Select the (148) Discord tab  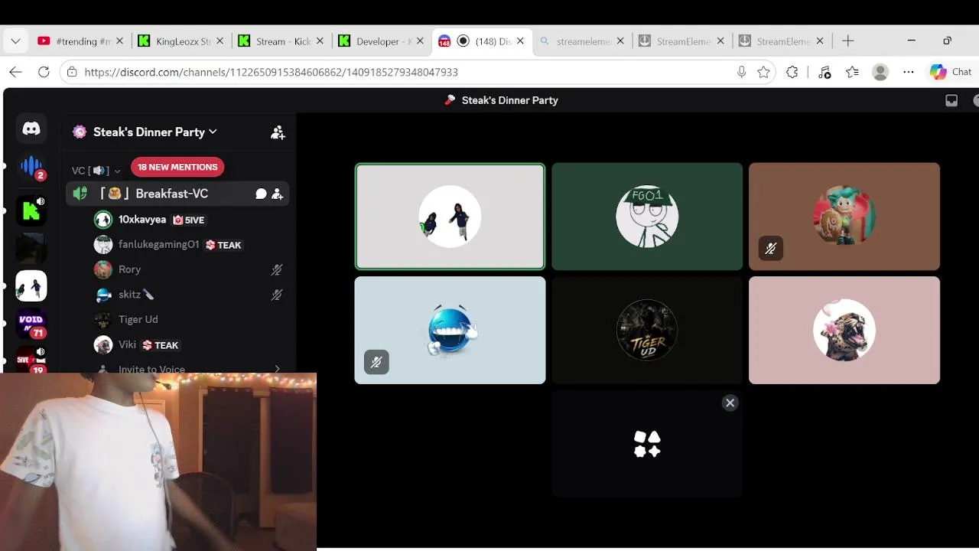[481, 41]
